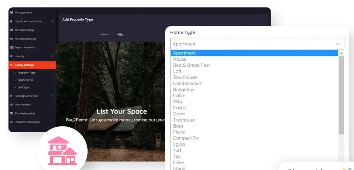
Task: Open Manage Bookings in the sidebar
Action: (25, 39)
